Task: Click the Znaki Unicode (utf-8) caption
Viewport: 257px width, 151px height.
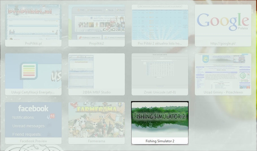Action: pyautogui.click(x=160, y=92)
